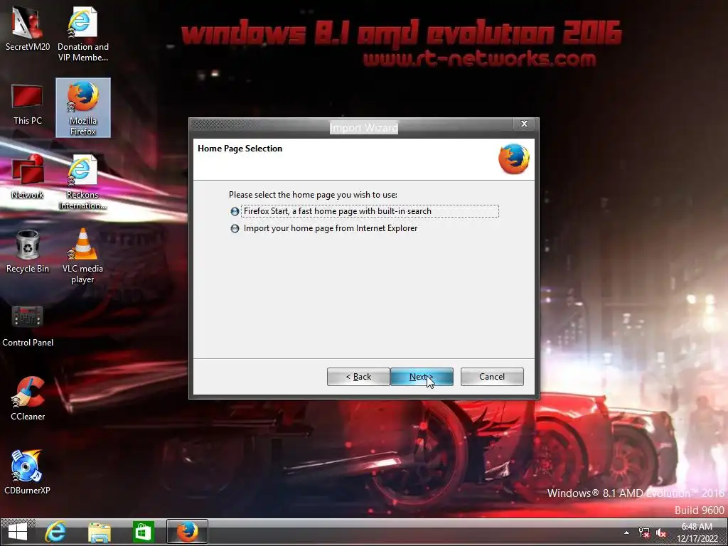The width and height of the screenshot is (728, 546).
Task: Select VLC media player desktop icon
Action: [x=82, y=256]
